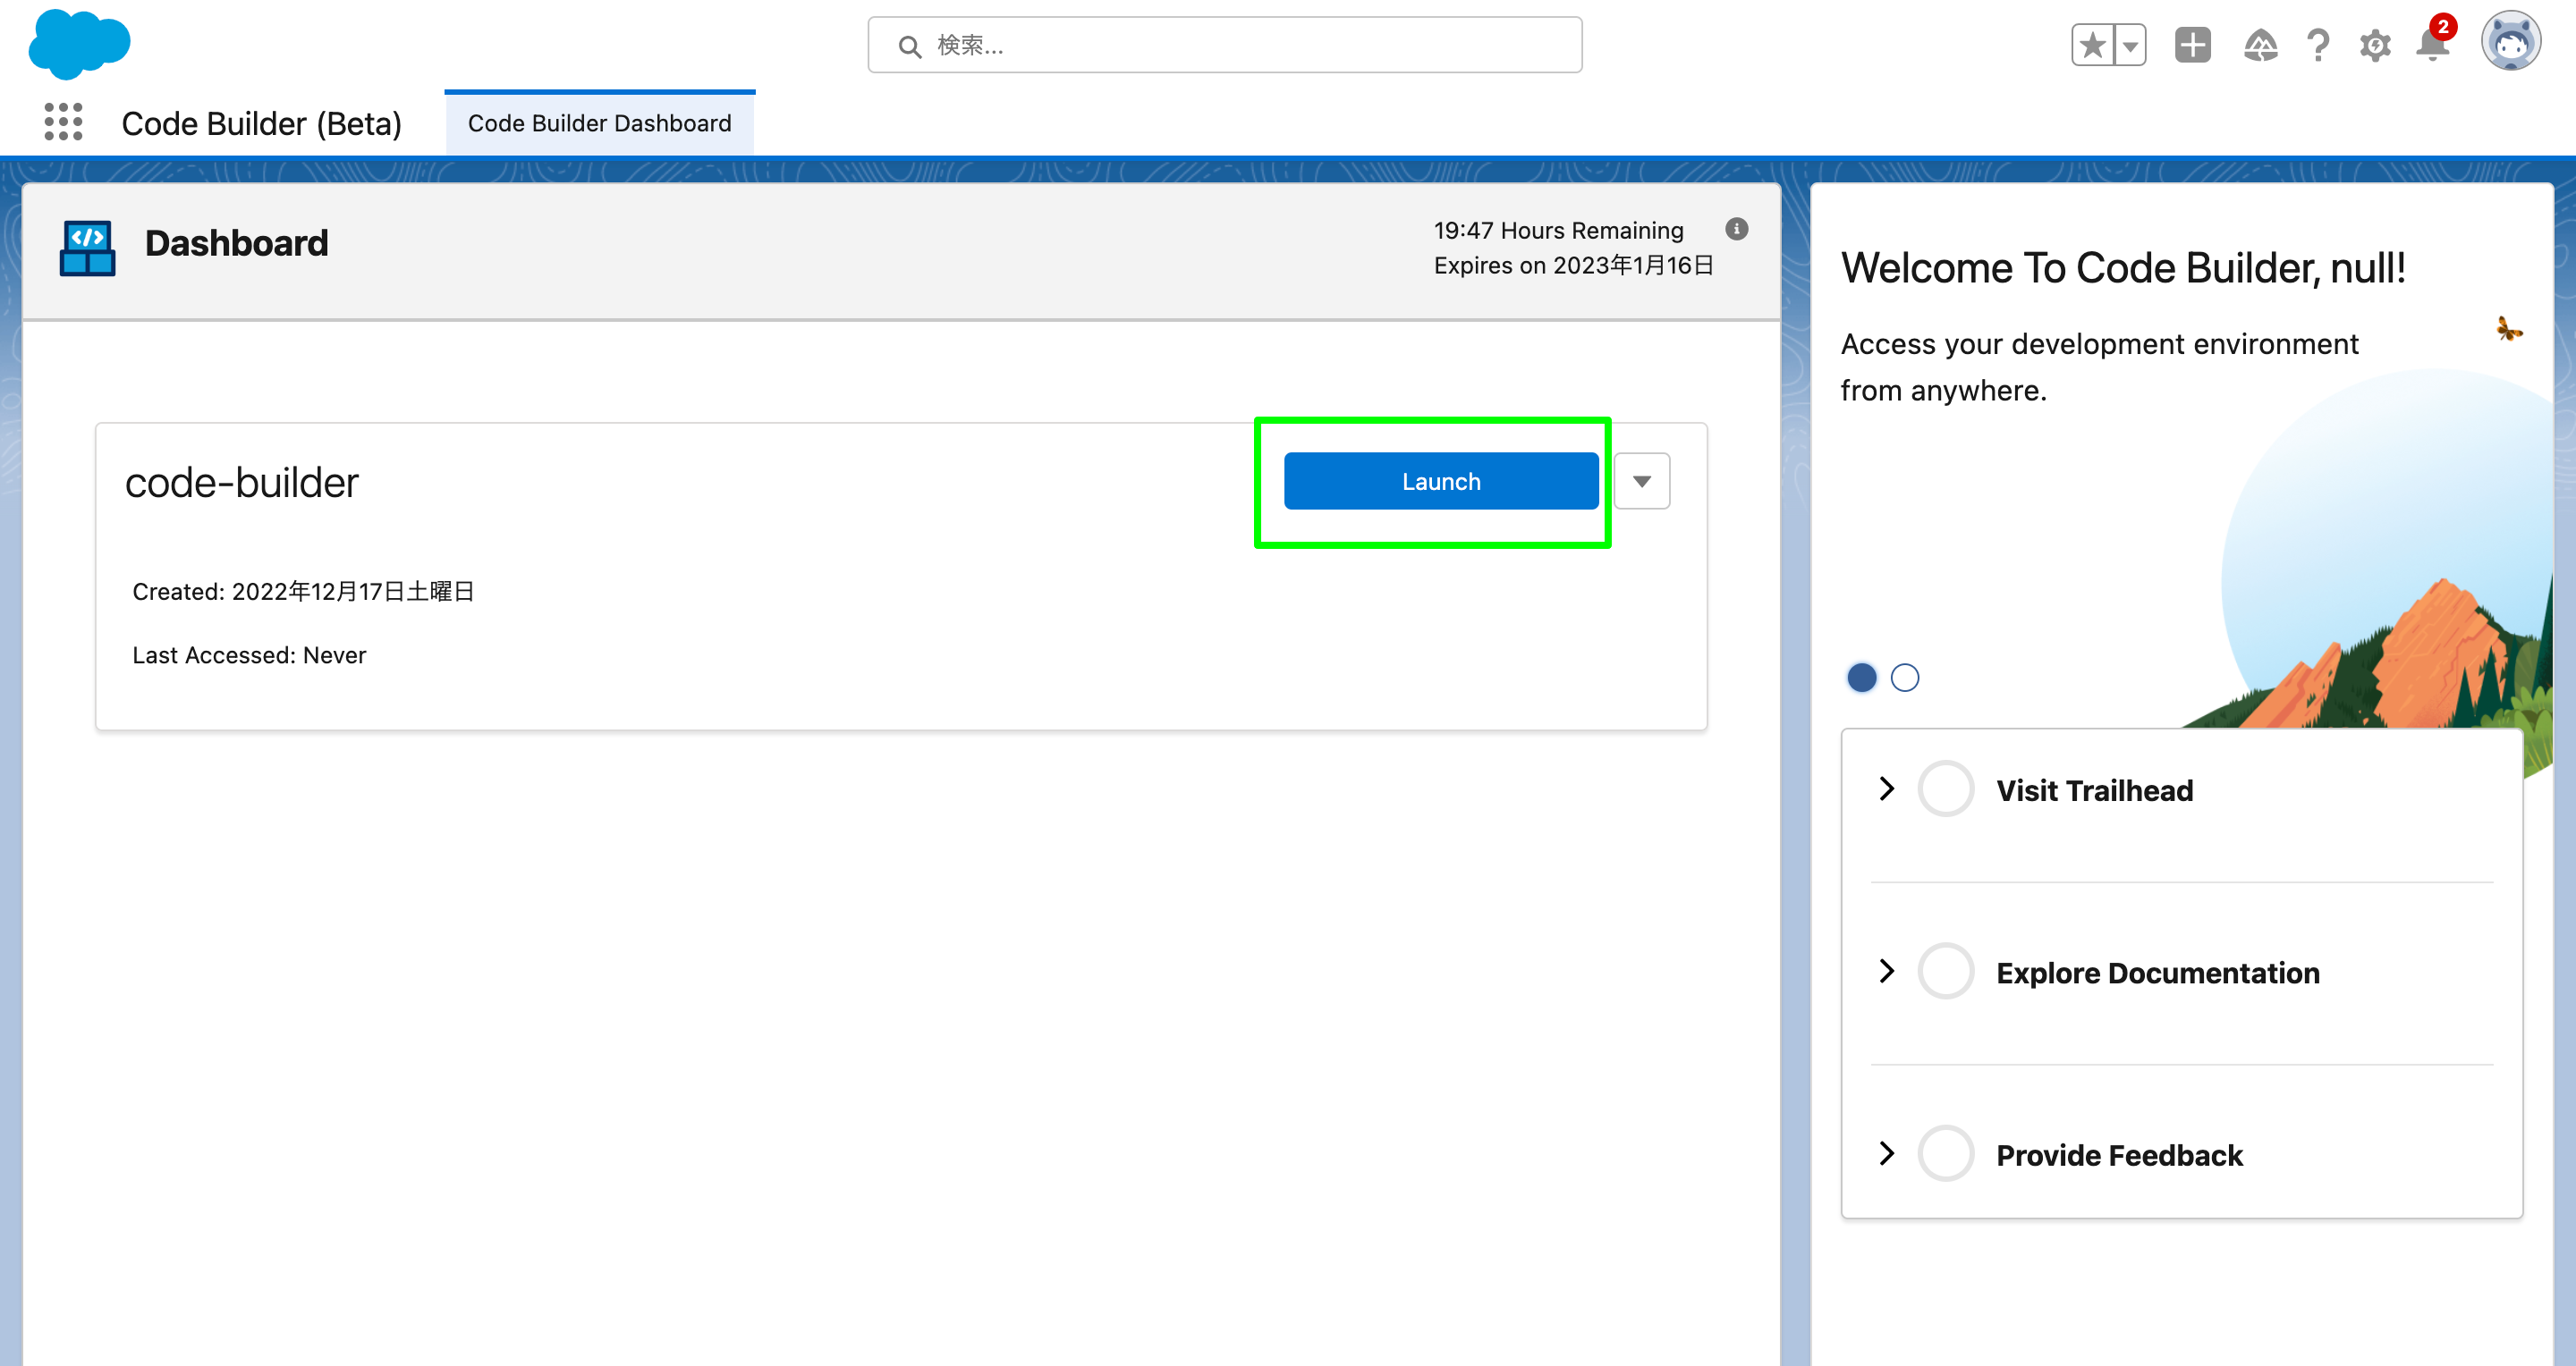This screenshot has width=2576, height=1366.
Task: Click the global actions plus icon
Action: tap(2192, 45)
